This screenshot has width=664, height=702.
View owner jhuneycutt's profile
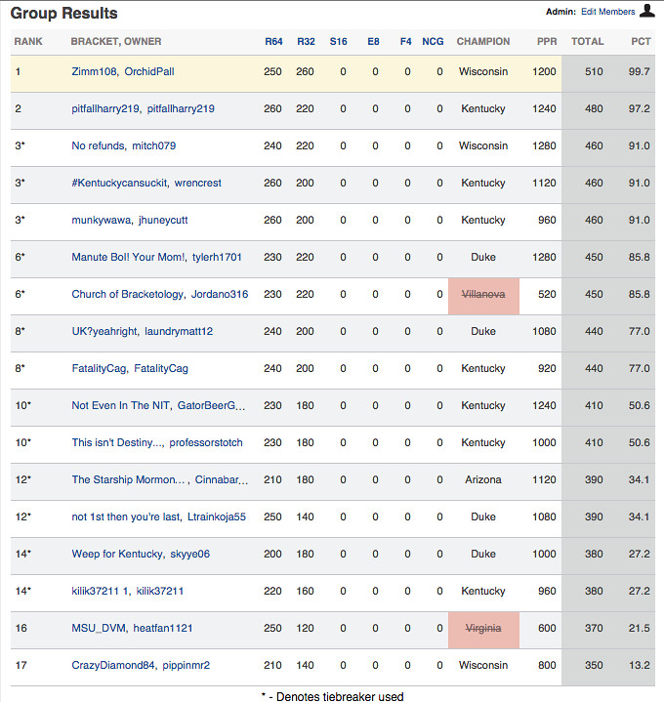tap(163, 221)
